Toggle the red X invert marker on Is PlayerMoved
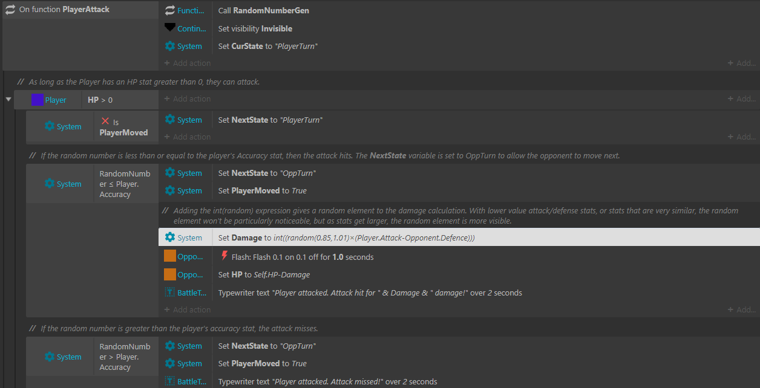Image resolution: width=760 pixels, height=388 pixels. pos(105,121)
